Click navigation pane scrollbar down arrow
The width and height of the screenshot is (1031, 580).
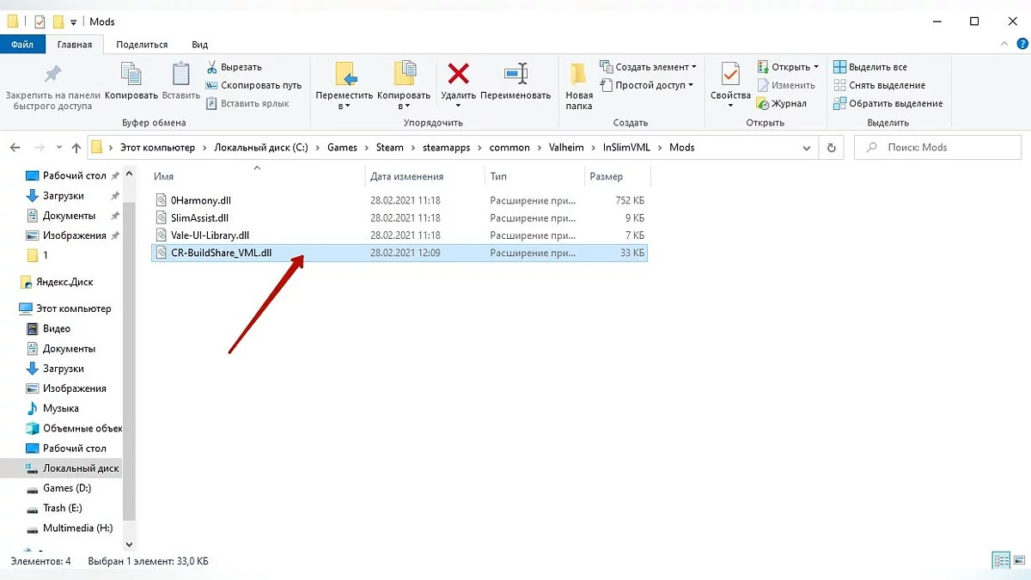(x=130, y=543)
